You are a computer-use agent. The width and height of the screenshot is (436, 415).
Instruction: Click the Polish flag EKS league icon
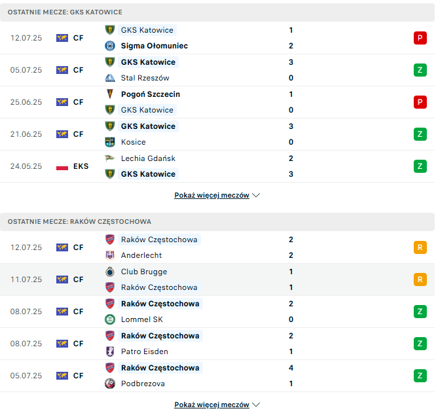coord(62,166)
